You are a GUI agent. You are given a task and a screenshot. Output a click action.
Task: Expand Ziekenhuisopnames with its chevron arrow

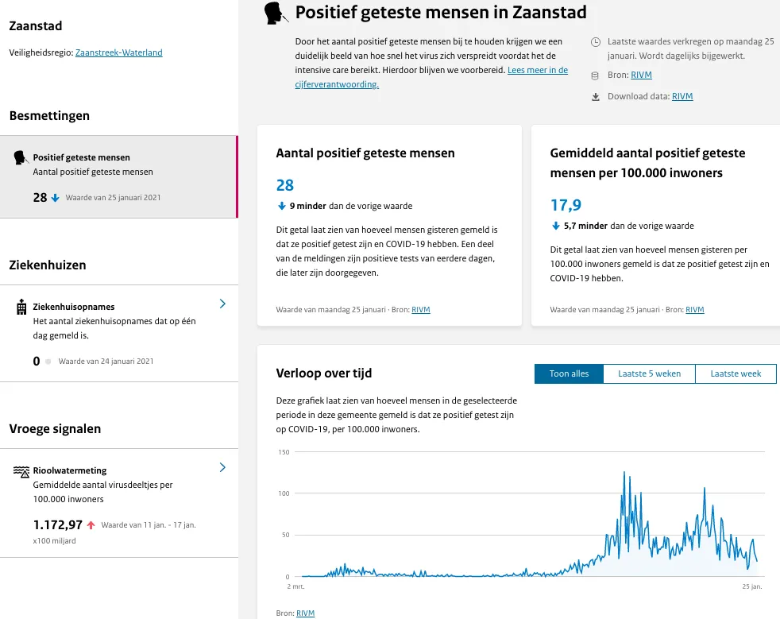[x=222, y=304]
